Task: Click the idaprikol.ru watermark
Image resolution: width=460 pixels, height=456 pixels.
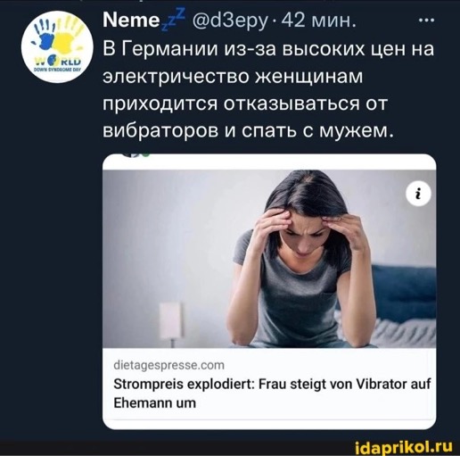Action: click(404, 446)
